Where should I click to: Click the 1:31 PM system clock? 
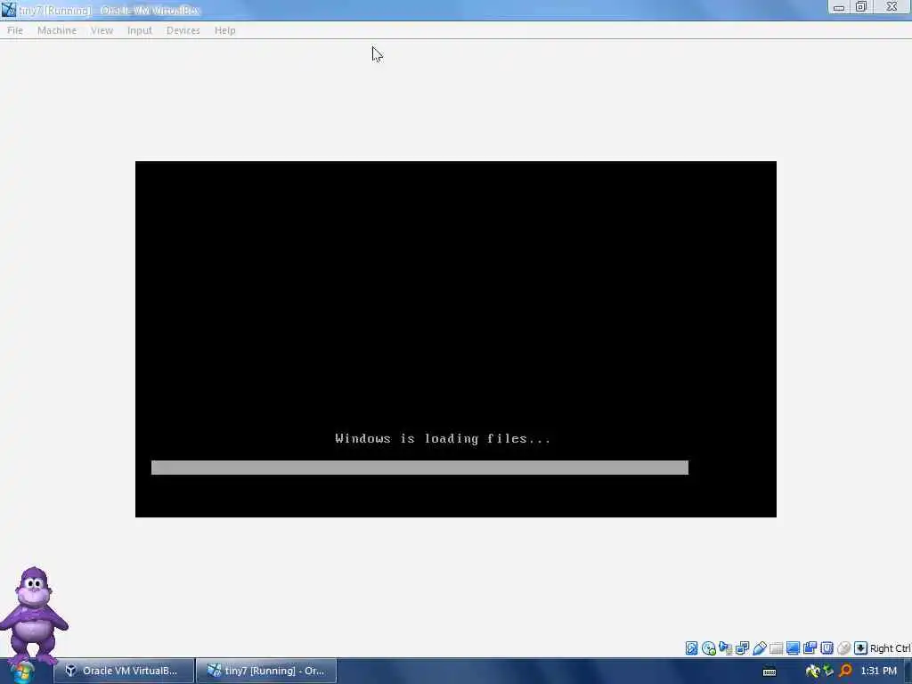coord(878,671)
